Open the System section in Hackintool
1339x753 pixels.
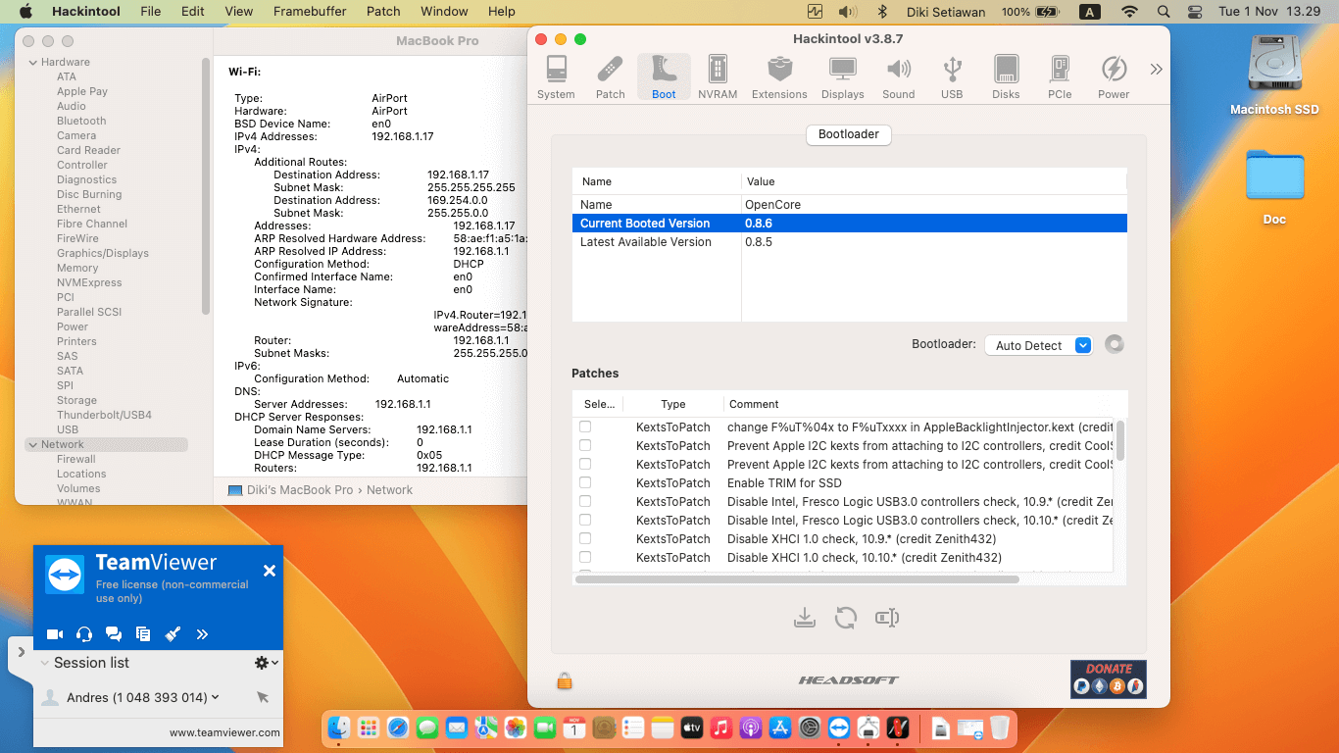click(x=556, y=74)
